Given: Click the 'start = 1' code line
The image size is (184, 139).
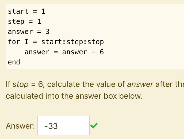Looking at the screenshot, I should (26, 11).
